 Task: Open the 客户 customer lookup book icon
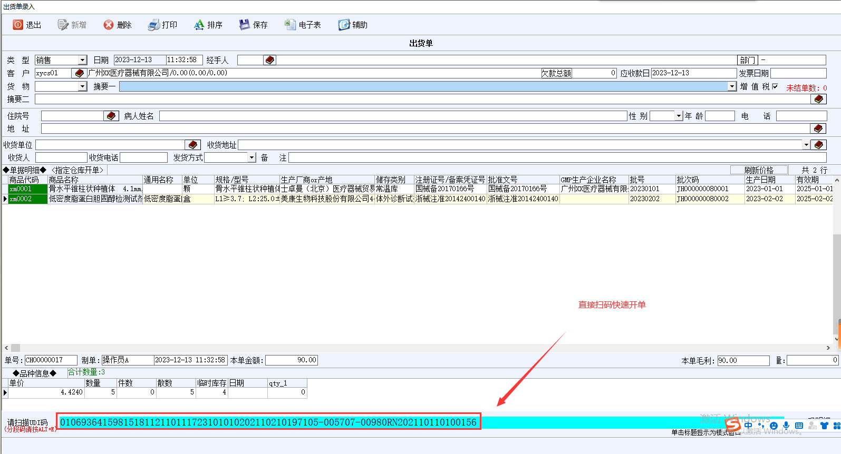80,73
